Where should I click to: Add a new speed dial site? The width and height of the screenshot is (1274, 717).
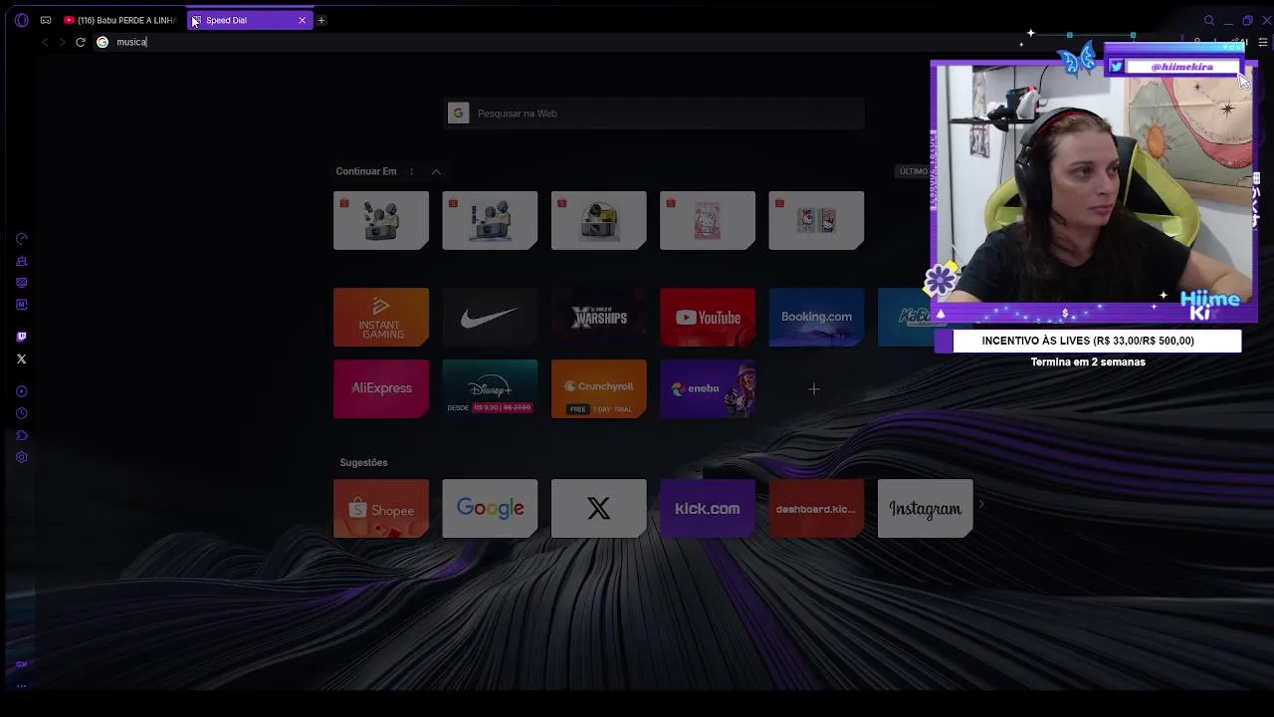coord(814,389)
